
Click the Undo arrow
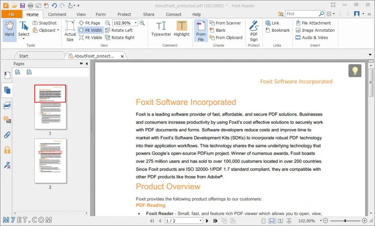tap(54, 5)
